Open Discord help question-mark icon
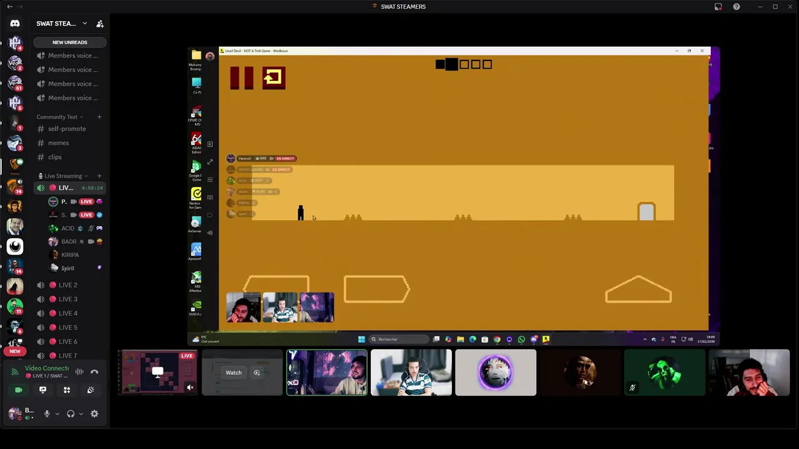Image resolution: width=799 pixels, height=449 pixels. [x=737, y=7]
